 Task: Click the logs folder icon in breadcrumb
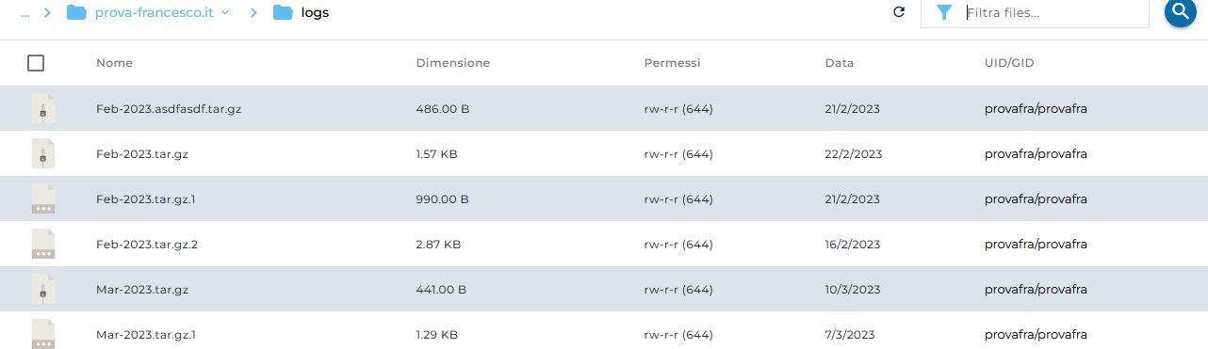coord(283,12)
